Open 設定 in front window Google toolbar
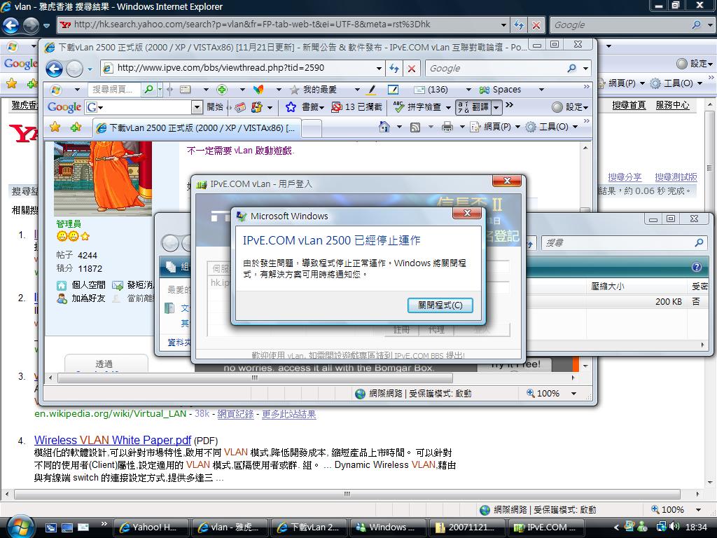The width and height of the screenshot is (717, 538). point(571,107)
